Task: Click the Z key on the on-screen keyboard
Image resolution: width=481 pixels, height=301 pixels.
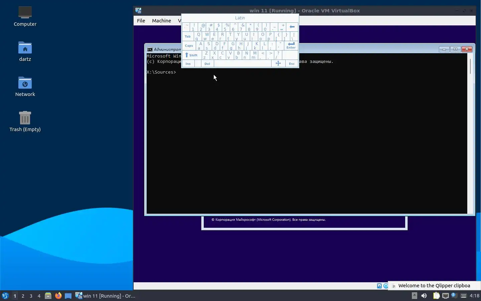Action: [206, 55]
